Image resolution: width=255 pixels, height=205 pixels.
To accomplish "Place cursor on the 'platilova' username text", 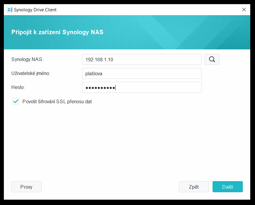I will tap(94, 73).
